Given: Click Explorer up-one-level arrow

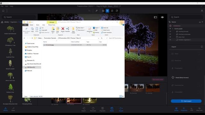Looking at the screenshot, I should pyautogui.click(x=32, y=38).
